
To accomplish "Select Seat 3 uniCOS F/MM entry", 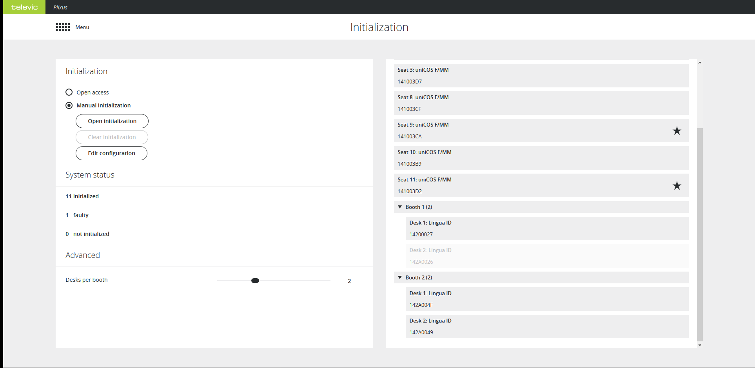I will click(x=541, y=76).
